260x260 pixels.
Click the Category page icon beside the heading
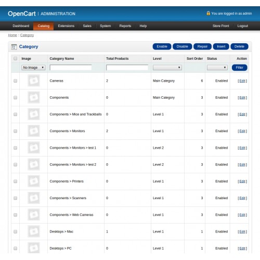[14, 47]
